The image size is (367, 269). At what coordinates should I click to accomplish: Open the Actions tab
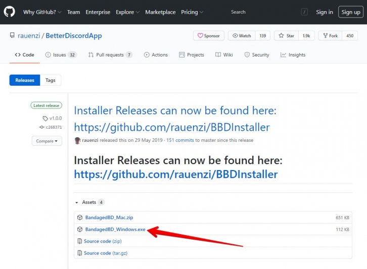point(156,55)
